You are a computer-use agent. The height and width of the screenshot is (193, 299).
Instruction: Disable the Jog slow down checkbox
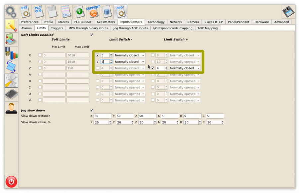(x=92, y=110)
